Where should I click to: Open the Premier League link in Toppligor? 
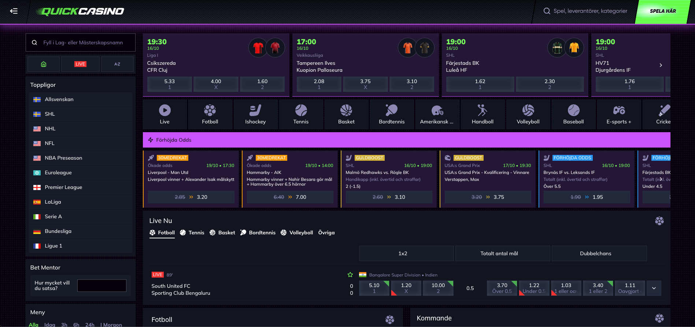pos(63,187)
